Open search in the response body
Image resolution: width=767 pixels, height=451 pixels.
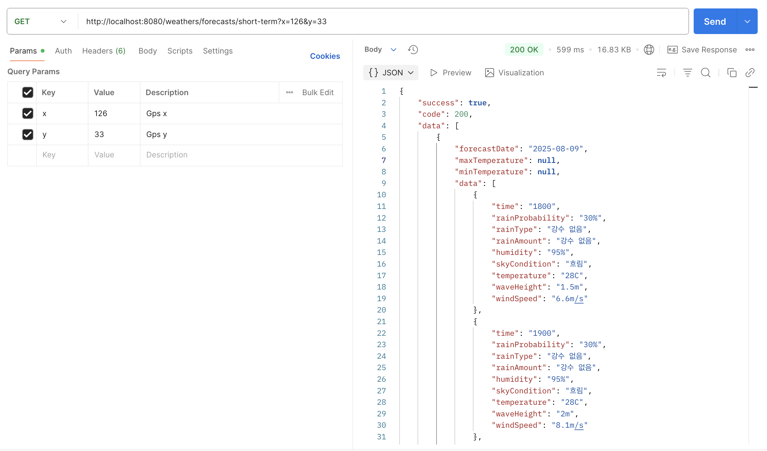(x=705, y=73)
